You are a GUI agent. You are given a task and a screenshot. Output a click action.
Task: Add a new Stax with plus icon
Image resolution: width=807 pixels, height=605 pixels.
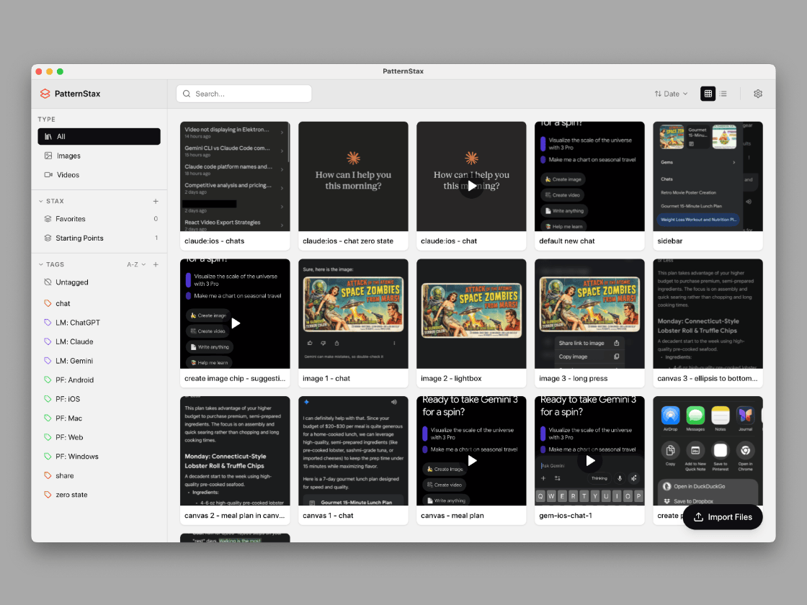point(156,201)
